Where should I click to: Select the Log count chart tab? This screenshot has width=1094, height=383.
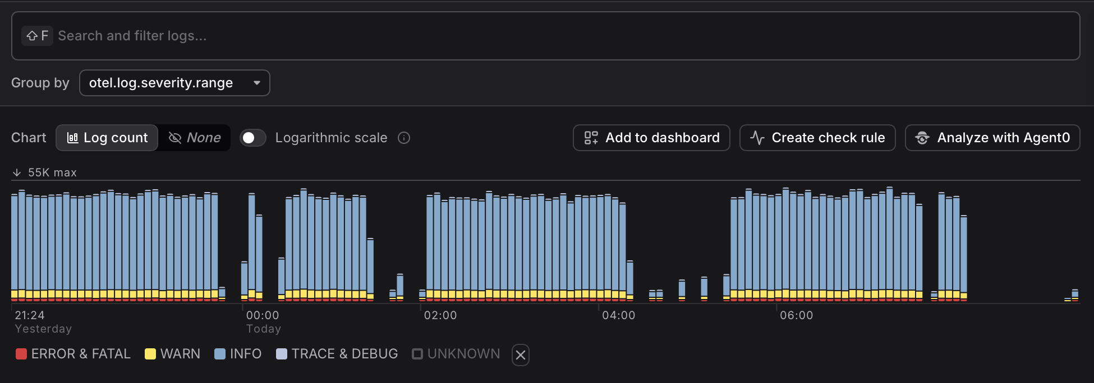click(107, 138)
